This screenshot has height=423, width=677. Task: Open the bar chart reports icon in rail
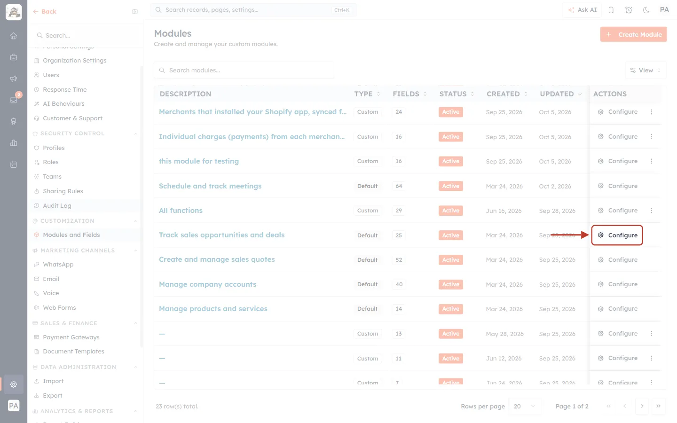coord(14,143)
